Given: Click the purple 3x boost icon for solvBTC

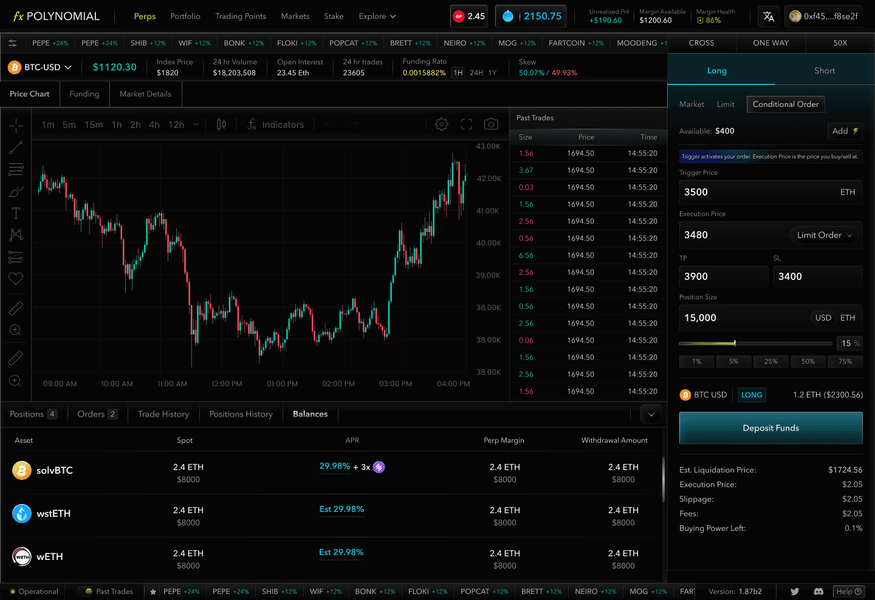Looking at the screenshot, I should (379, 467).
